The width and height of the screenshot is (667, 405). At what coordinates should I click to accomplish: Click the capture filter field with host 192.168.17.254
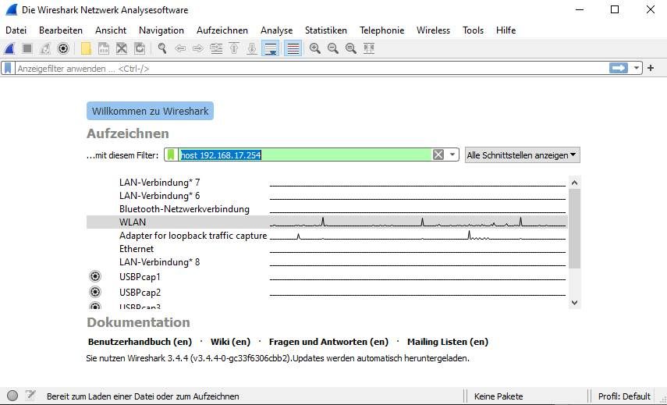(x=304, y=155)
